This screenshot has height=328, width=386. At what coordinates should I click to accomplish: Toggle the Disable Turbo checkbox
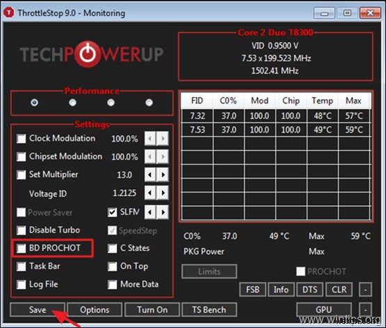click(21, 231)
